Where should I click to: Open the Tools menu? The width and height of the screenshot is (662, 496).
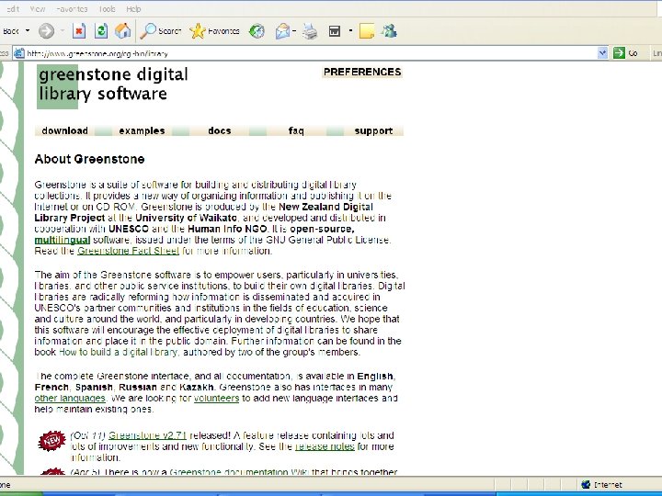coord(107,8)
